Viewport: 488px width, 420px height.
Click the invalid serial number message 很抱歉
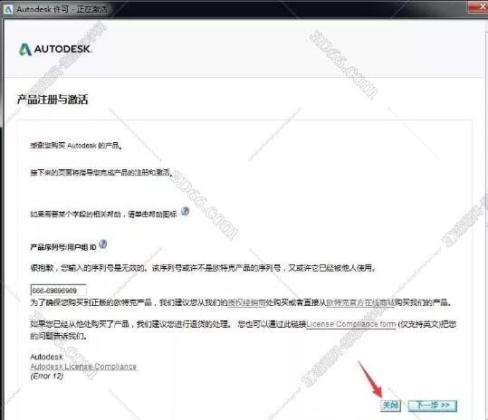click(203, 268)
